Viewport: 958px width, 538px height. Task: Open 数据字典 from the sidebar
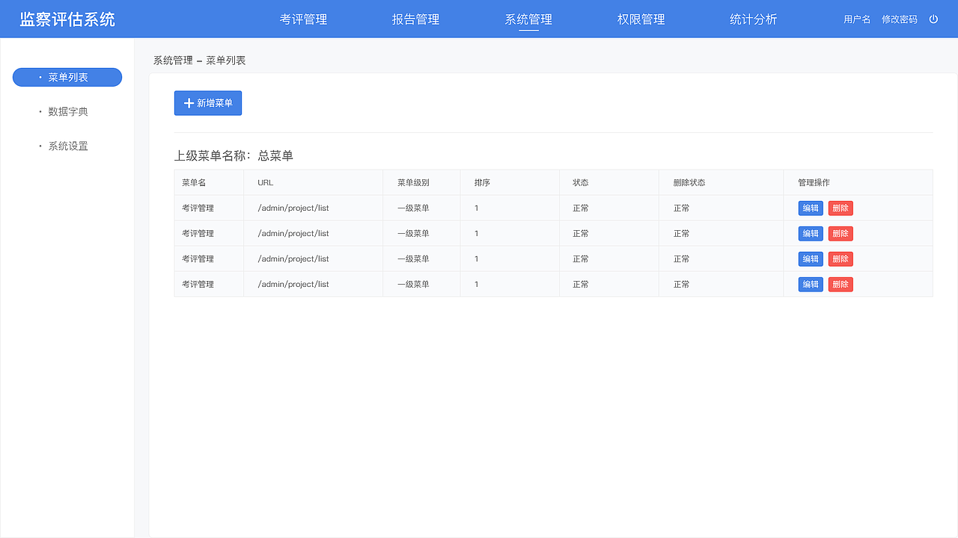[x=67, y=111]
